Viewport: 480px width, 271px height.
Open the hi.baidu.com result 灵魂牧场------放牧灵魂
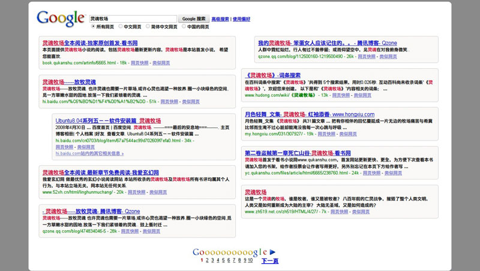coord(69,82)
